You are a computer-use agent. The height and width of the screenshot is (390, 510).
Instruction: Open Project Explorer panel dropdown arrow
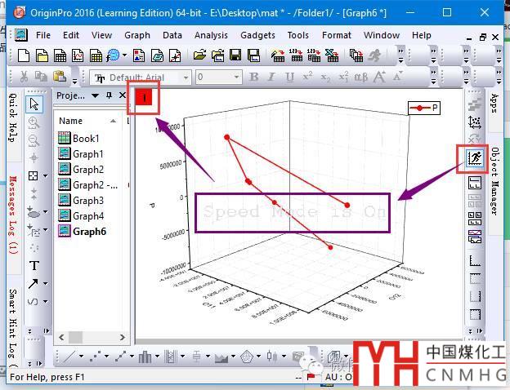pos(95,96)
